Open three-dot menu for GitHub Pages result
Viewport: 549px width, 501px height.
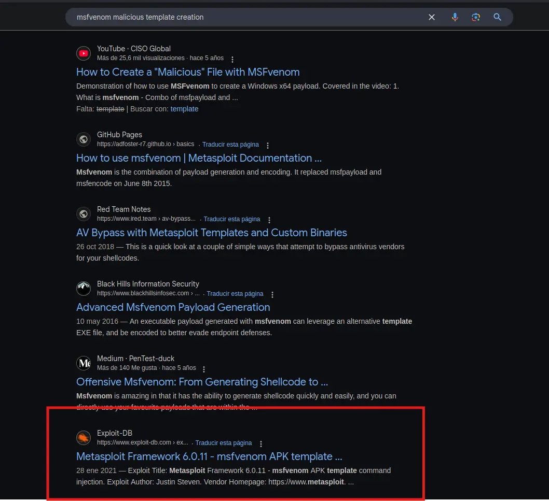point(268,145)
